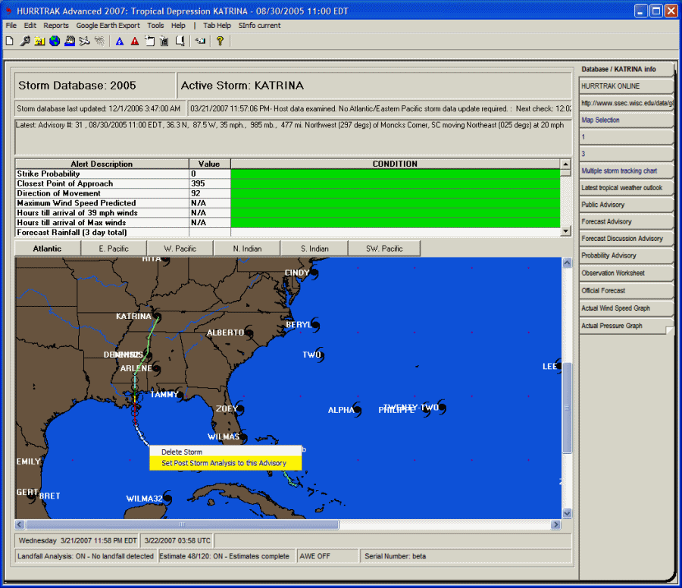Open the File menu
Image resolution: width=682 pixels, height=588 pixels.
(x=11, y=26)
